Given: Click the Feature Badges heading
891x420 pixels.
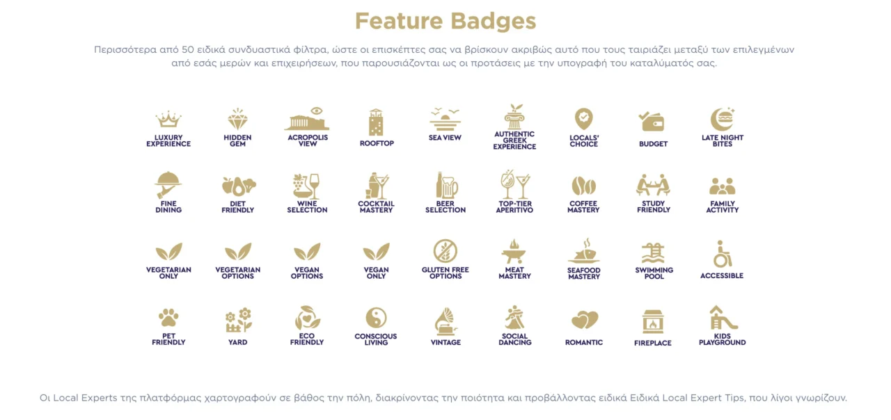Looking at the screenshot, I should tap(445, 21).
